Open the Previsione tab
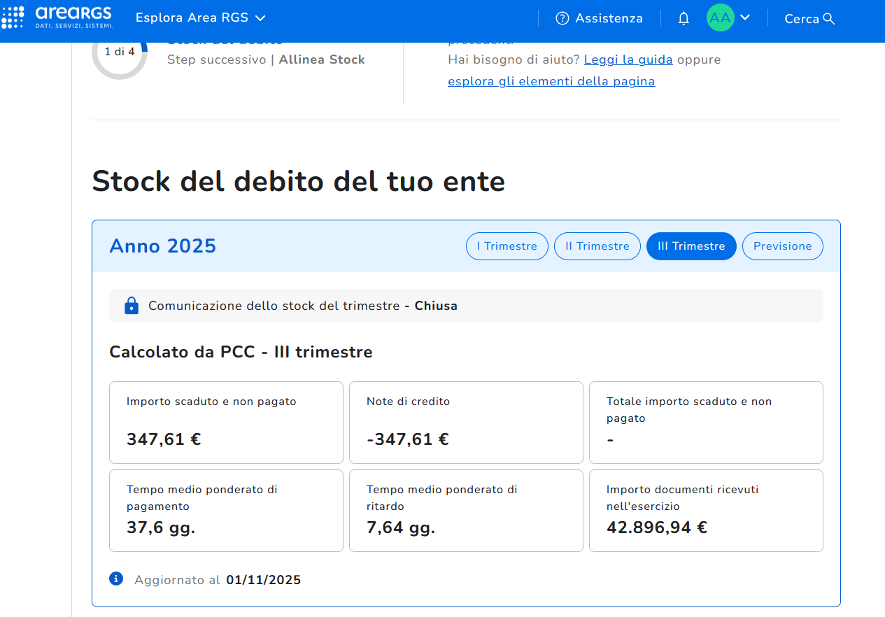Viewport: 885px width, 617px height. [x=782, y=246]
